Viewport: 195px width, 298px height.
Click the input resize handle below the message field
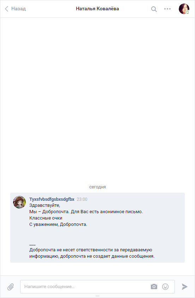(x=97, y=296)
